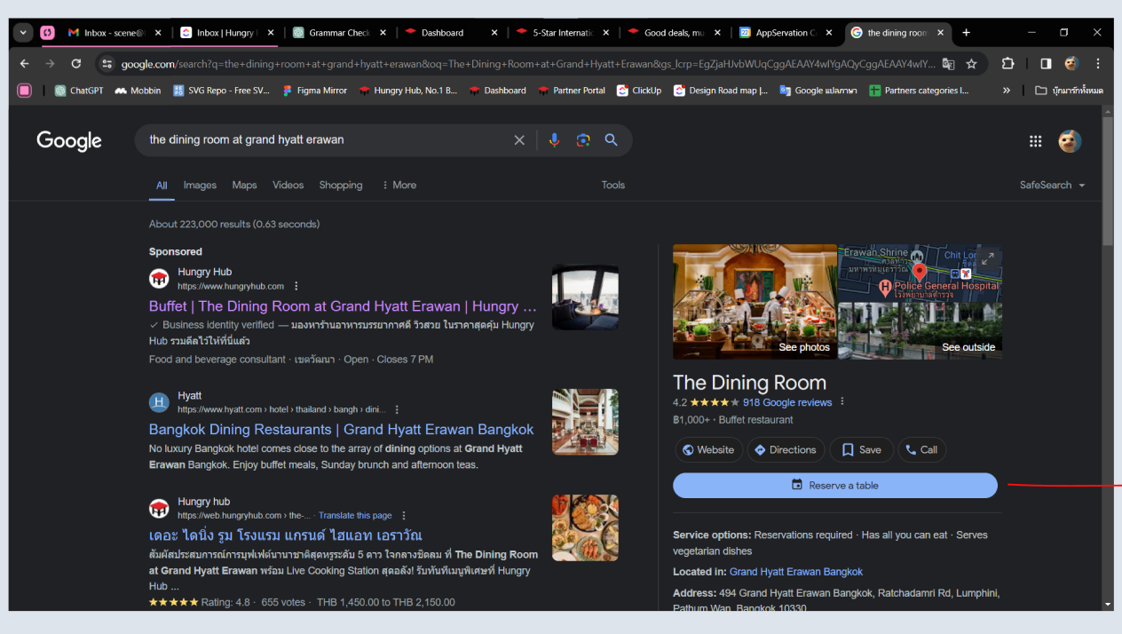Expand the SafeSearch dropdown

(x=1053, y=186)
